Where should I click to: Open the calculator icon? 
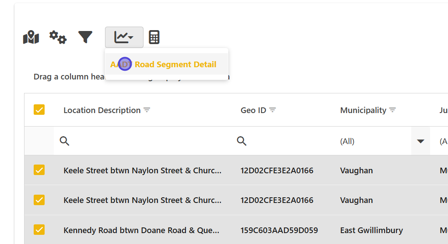click(154, 37)
